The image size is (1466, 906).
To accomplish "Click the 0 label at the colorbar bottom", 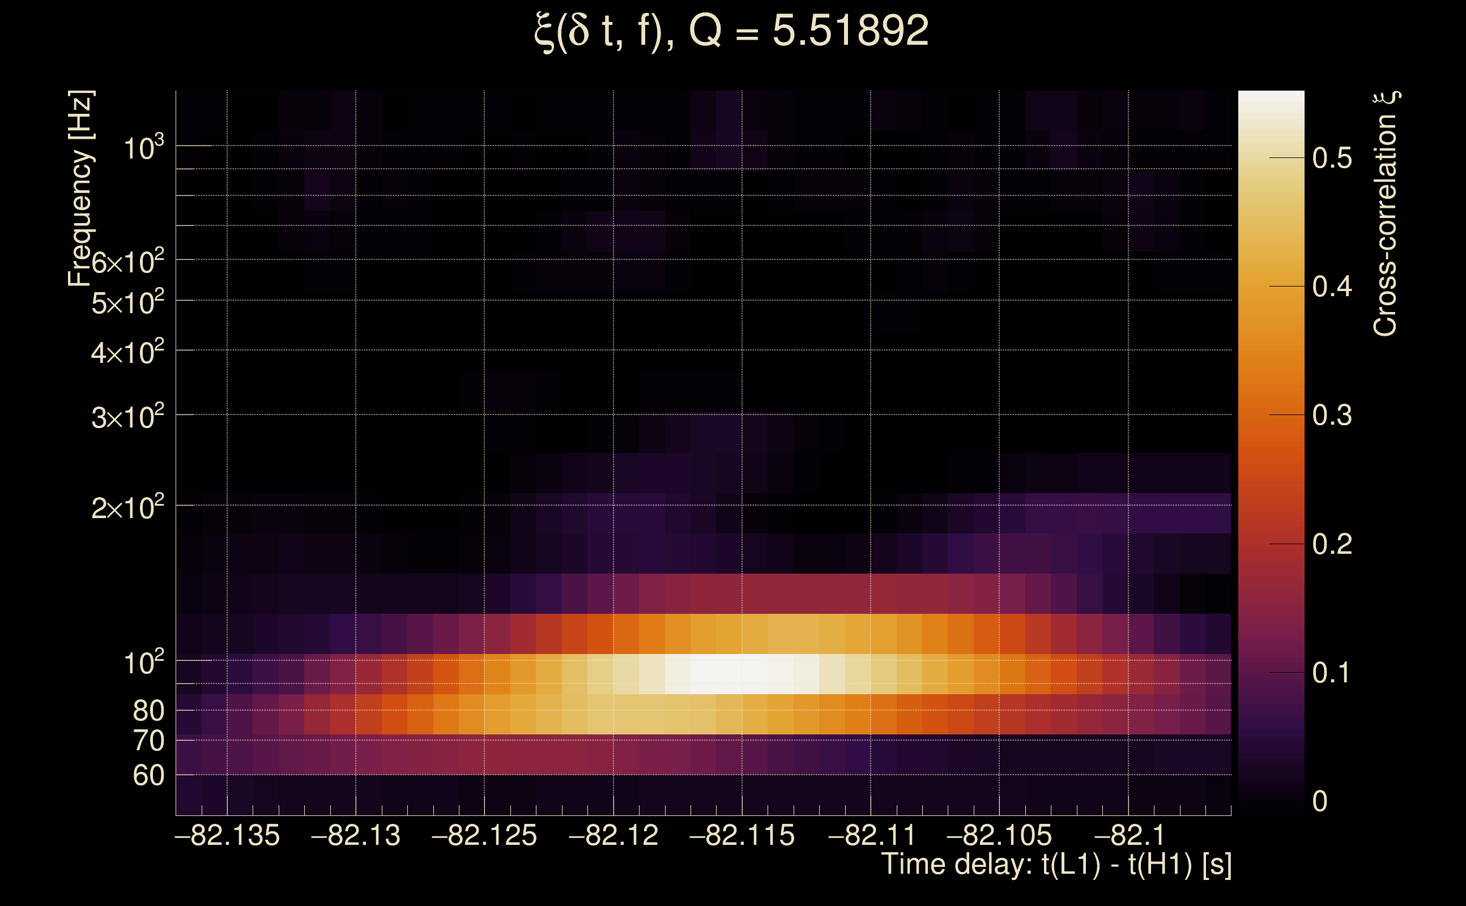I will 1320,801.
